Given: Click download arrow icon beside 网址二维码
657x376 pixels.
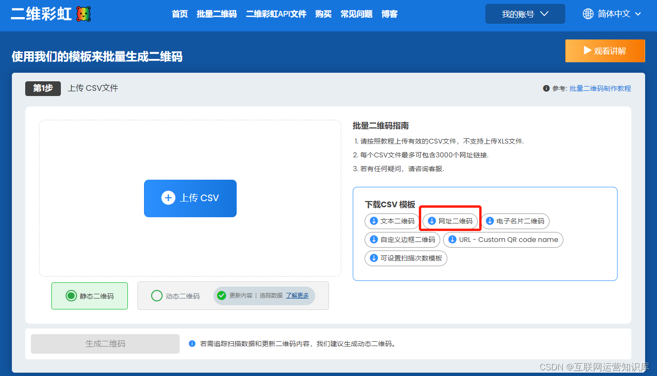Looking at the screenshot, I should pos(432,221).
